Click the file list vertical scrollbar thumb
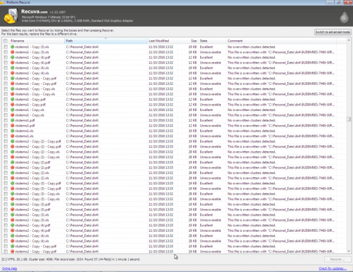The width and height of the screenshot is (353, 272). tap(349, 119)
